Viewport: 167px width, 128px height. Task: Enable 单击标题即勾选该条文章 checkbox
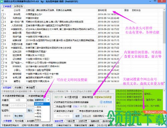click(x=78, y=111)
